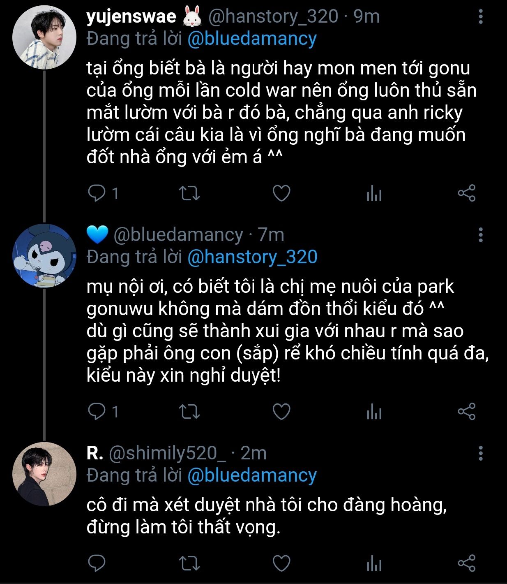The image size is (507, 584).
Task: Open more options on bluedamancy's tweet
Action: coord(481,235)
